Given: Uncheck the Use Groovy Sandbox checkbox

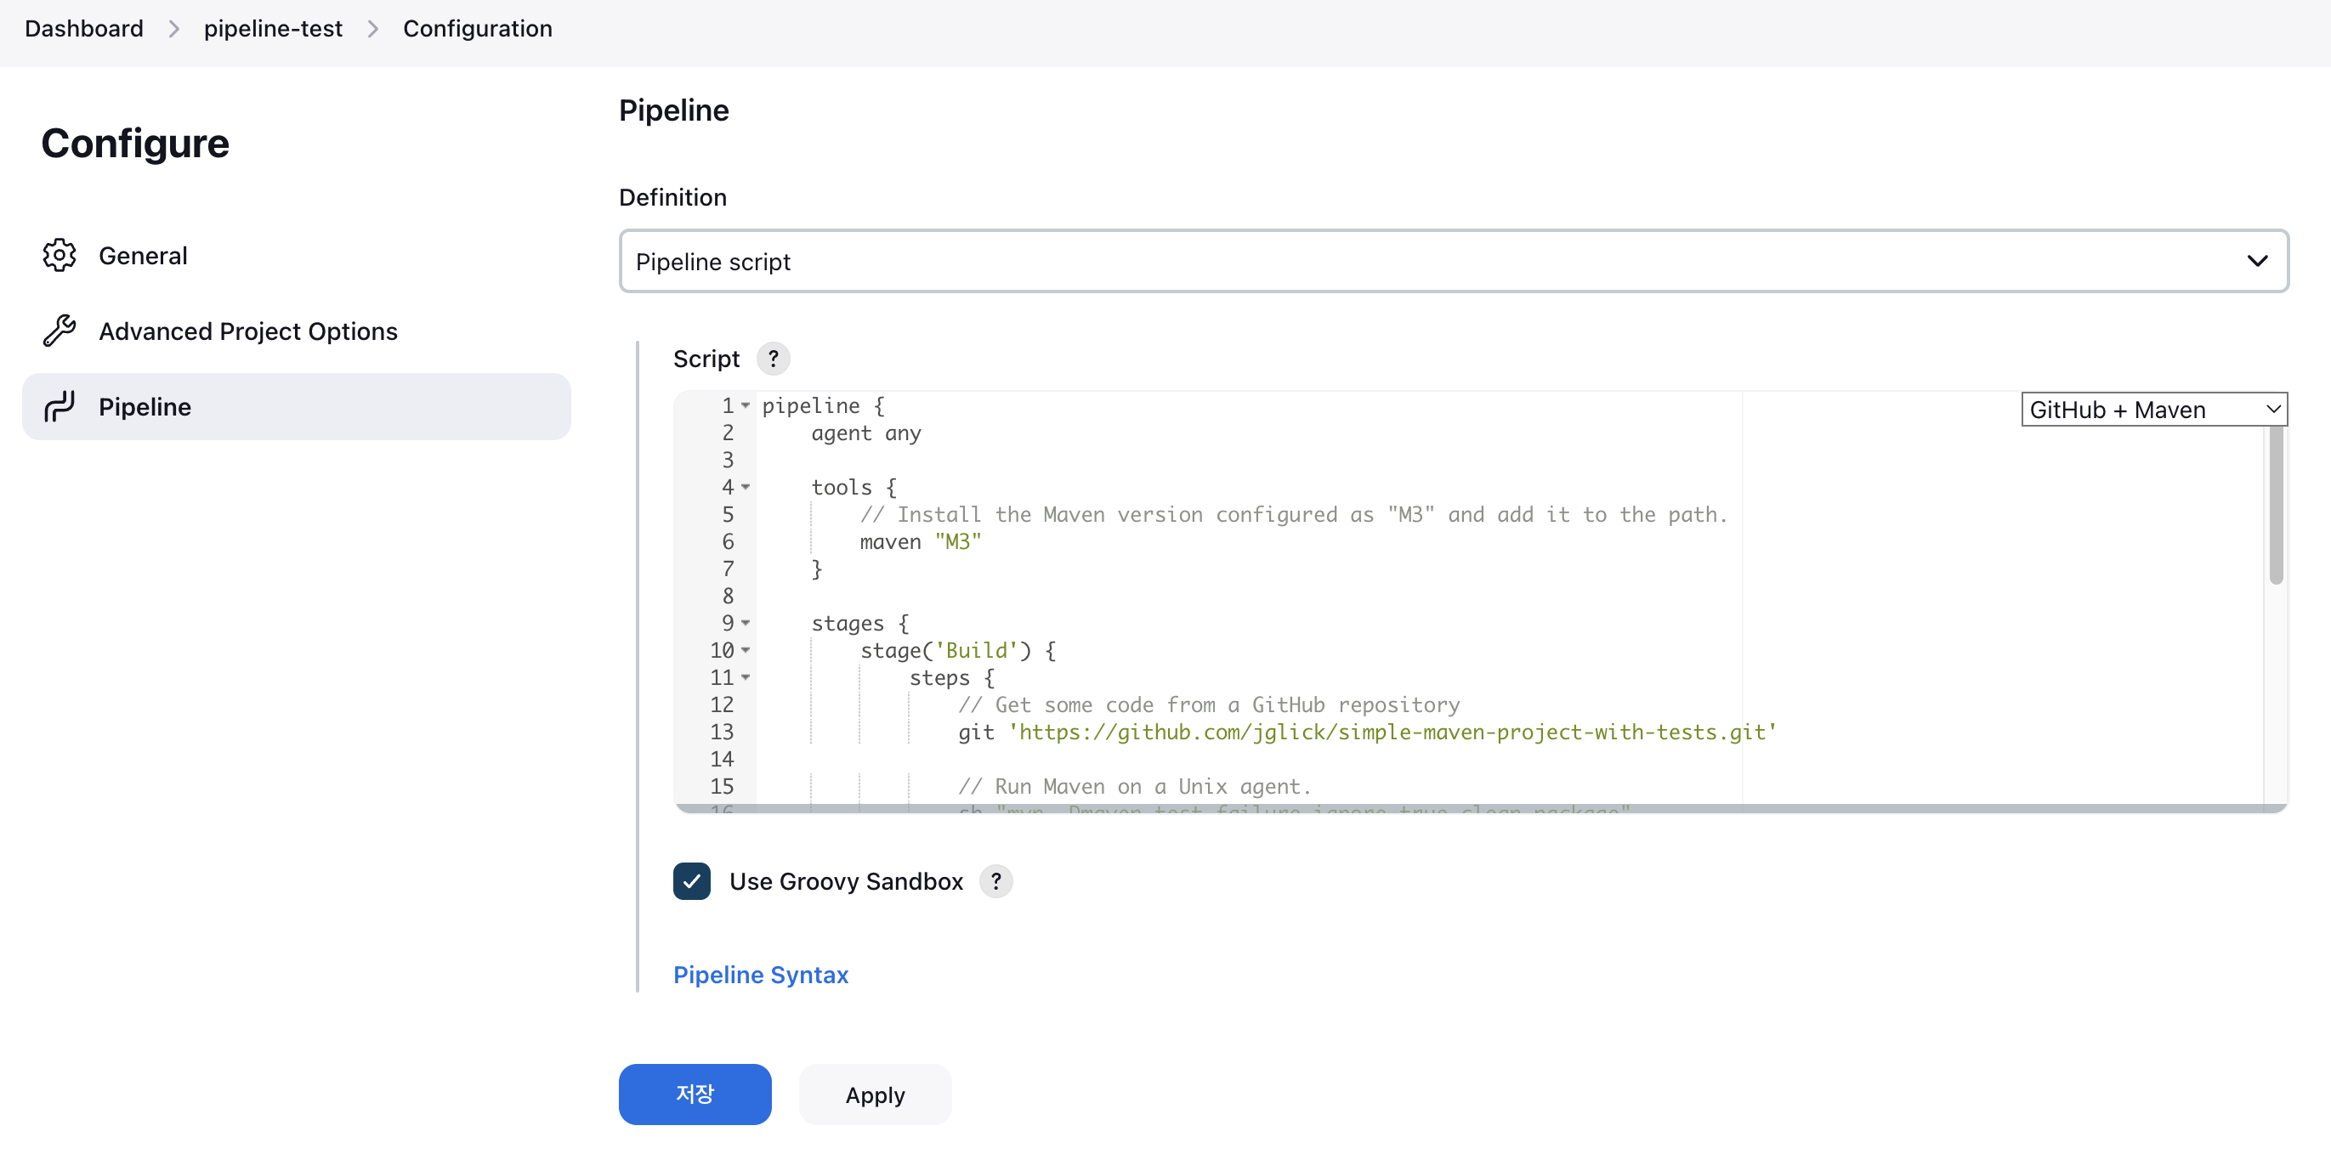Looking at the screenshot, I should click(691, 880).
